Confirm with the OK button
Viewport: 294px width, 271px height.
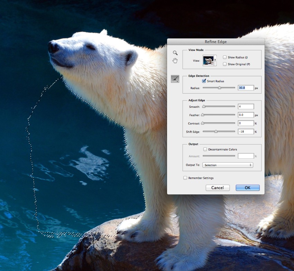[248, 187]
